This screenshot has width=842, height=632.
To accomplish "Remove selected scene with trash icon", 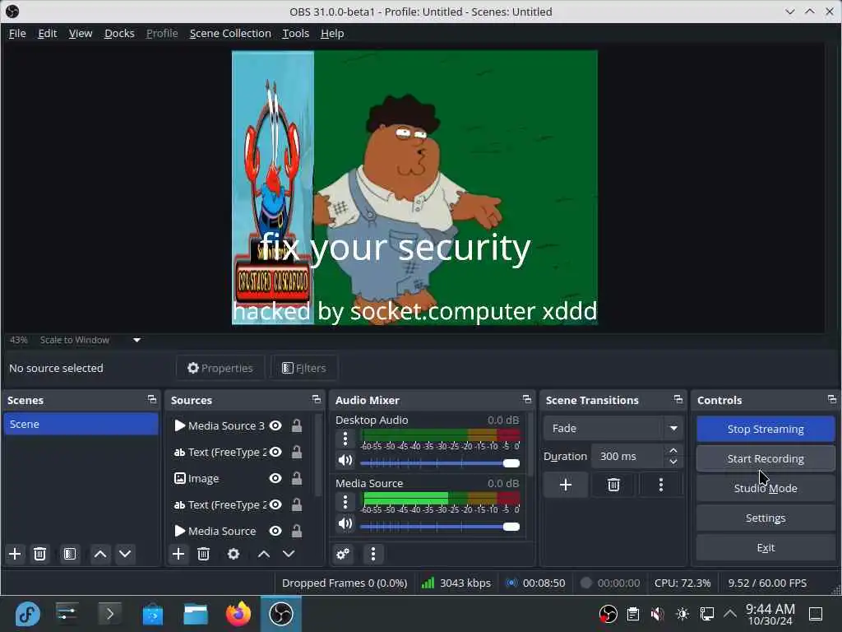I will (39, 554).
